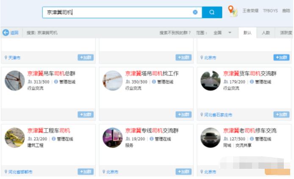Click info icon beside 23/200
294x179 pixels.
pyautogui.click(x=54, y=139)
